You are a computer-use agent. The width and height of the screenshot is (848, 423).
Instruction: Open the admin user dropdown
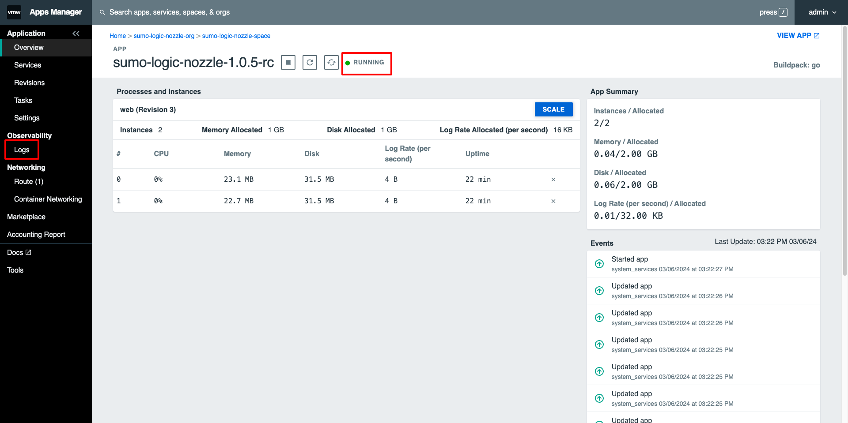(822, 12)
